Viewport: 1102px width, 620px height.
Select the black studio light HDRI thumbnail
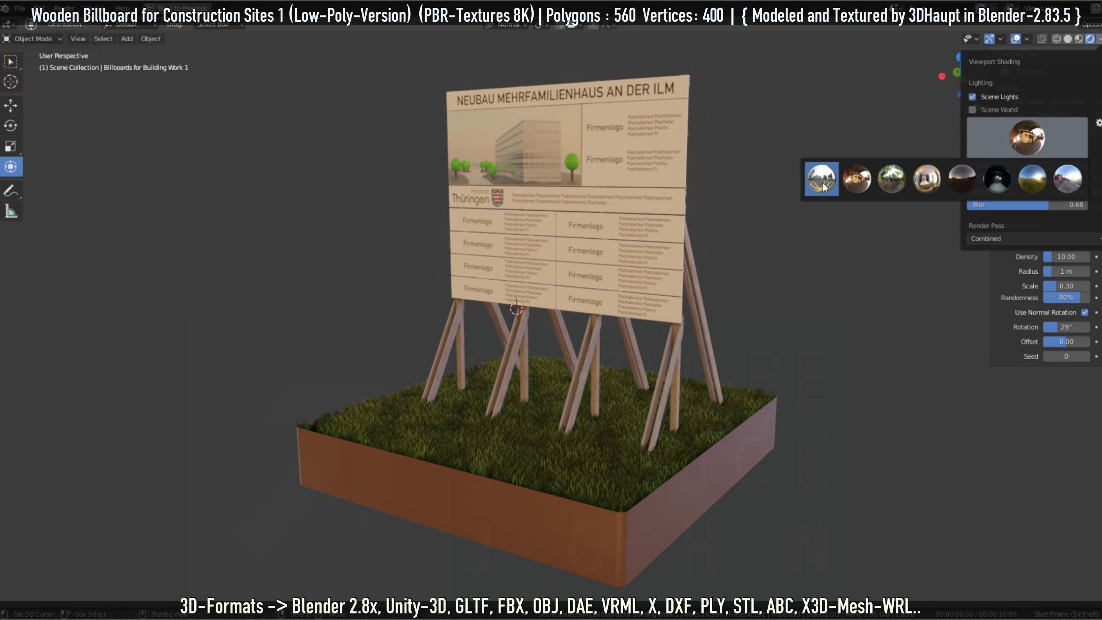click(x=997, y=179)
